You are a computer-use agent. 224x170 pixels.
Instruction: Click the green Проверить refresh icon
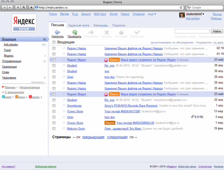[x=75, y=32]
